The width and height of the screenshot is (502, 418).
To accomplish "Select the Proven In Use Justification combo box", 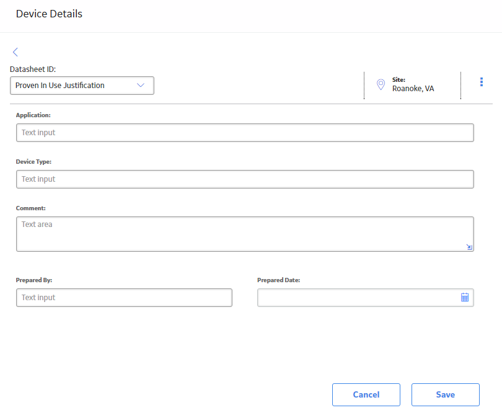I will click(82, 86).
